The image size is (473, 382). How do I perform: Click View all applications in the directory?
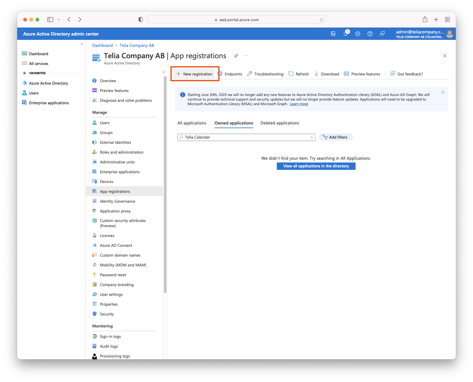point(316,166)
